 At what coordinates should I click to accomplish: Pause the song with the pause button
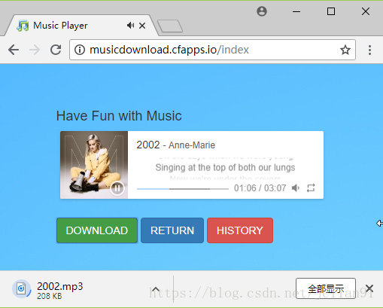117,188
